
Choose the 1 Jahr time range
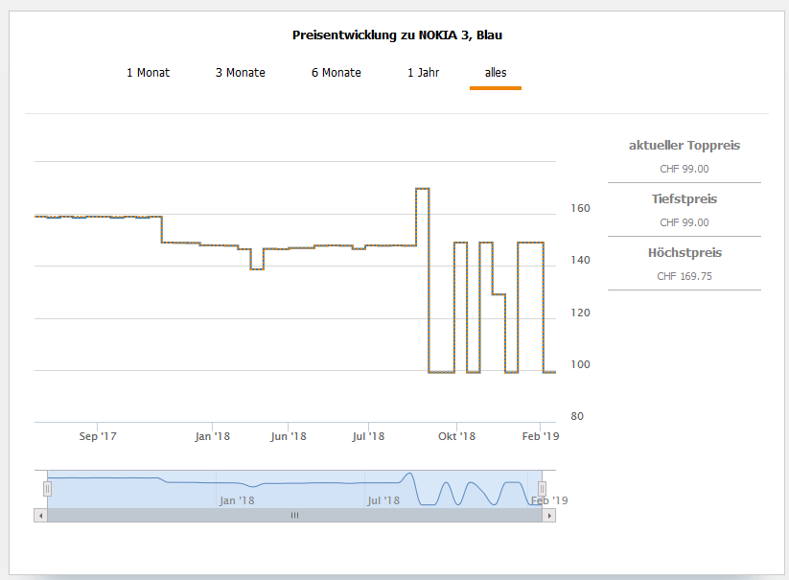click(423, 73)
